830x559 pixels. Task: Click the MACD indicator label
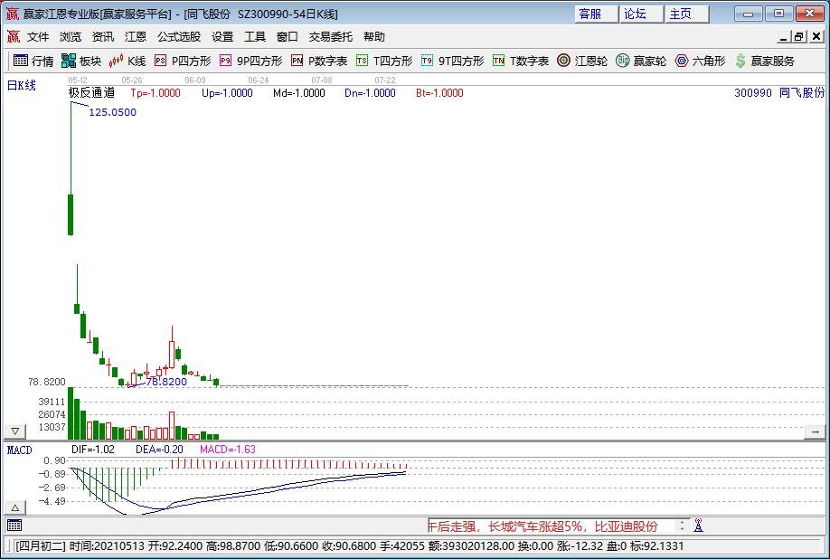point(20,450)
